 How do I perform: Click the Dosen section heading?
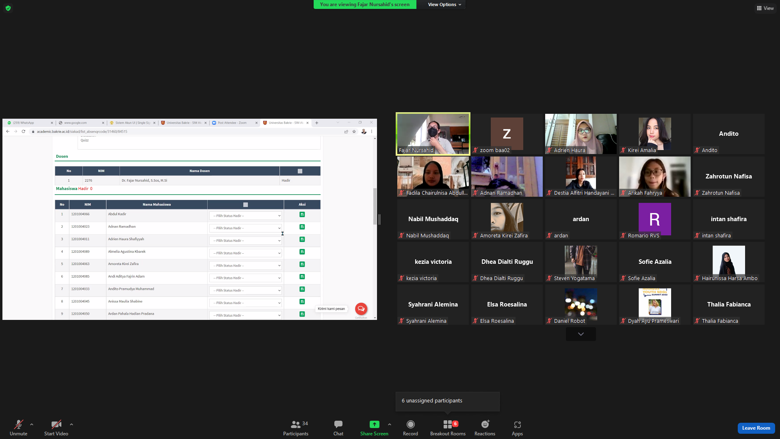point(62,156)
